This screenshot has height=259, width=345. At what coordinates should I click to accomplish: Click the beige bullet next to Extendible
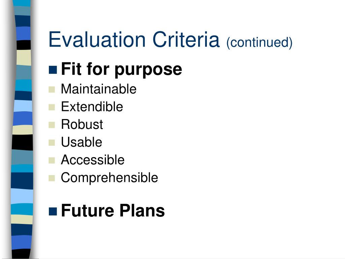click(x=52, y=107)
